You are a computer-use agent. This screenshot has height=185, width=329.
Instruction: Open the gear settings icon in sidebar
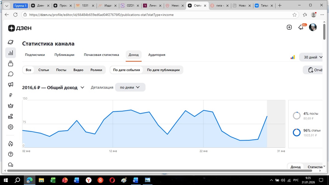(10, 127)
